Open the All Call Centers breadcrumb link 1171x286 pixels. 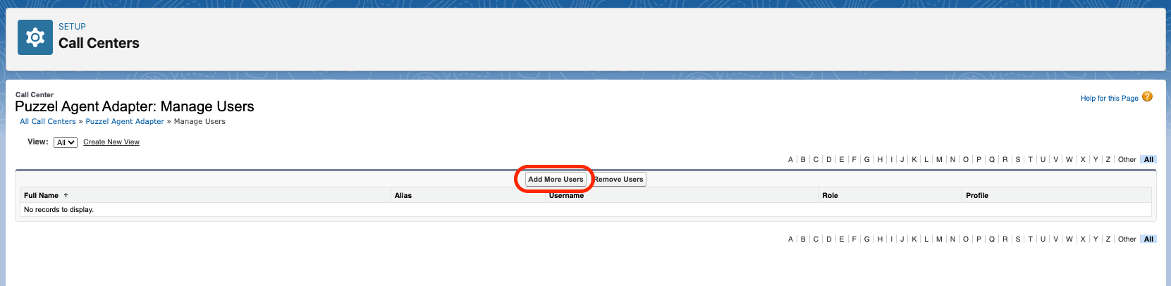click(x=48, y=122)
